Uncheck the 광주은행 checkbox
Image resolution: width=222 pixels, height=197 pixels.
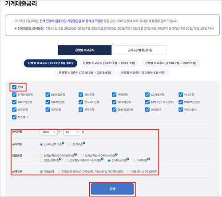14,110
